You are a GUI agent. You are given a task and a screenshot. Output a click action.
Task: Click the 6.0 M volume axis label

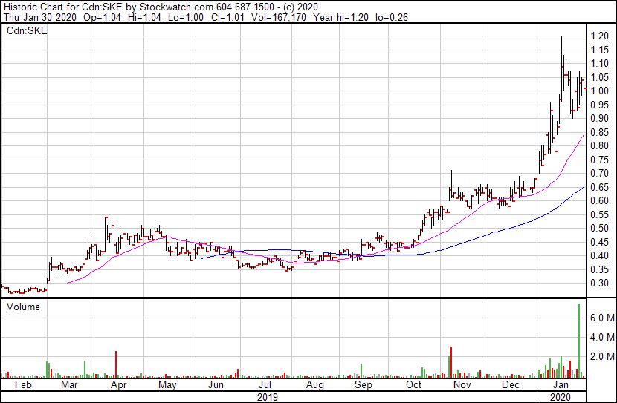[602, 318]
